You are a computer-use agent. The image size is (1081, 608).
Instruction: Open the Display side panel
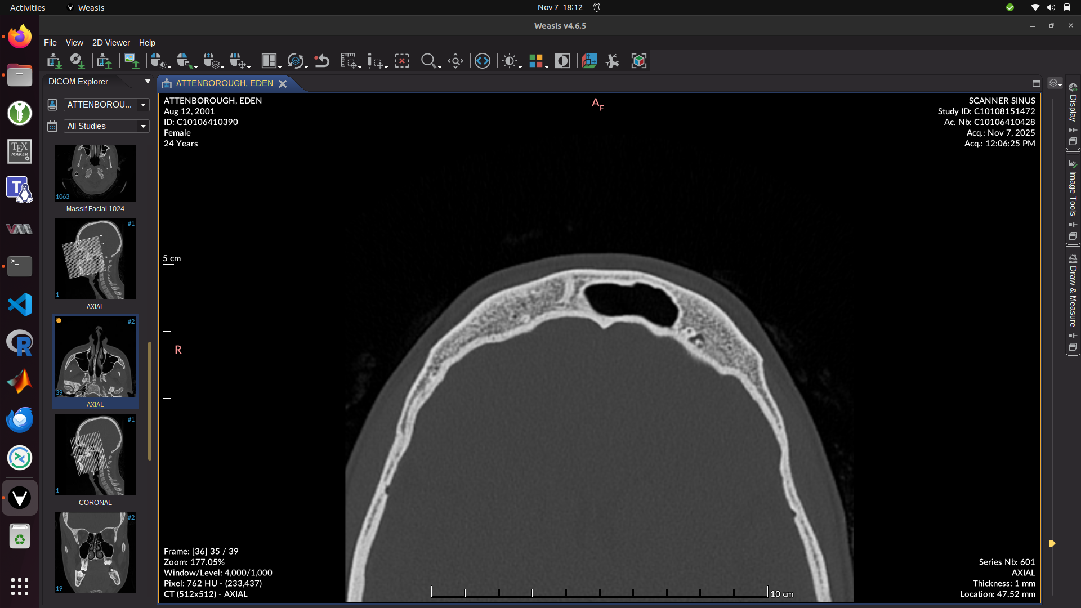[x=1073, y=107]
